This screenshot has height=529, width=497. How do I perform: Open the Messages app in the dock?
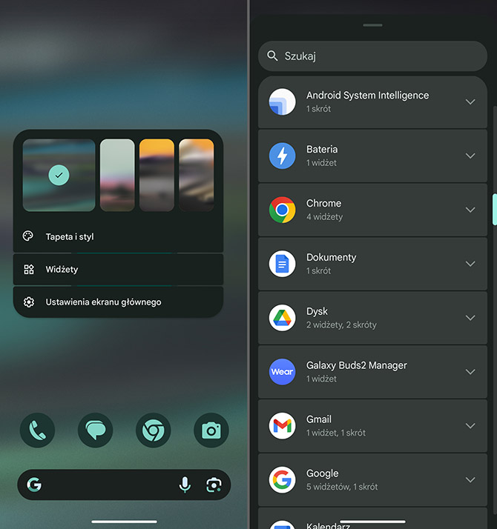point(95,430)
